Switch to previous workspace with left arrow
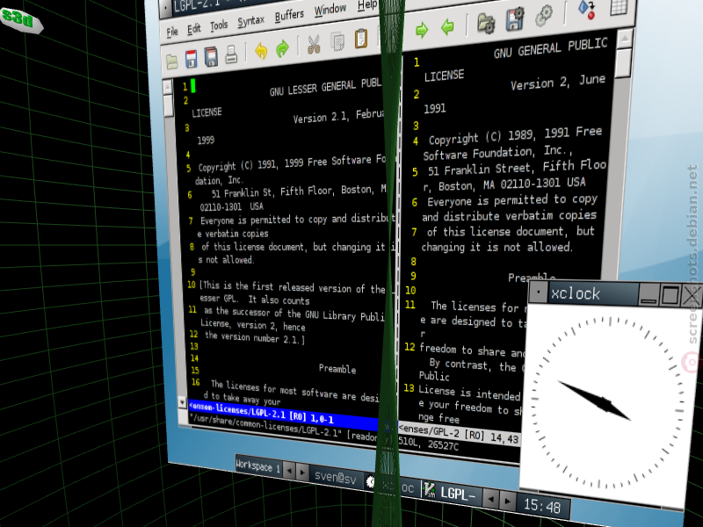The height and width of the screenshot is (527, 703). pos(289,471)
